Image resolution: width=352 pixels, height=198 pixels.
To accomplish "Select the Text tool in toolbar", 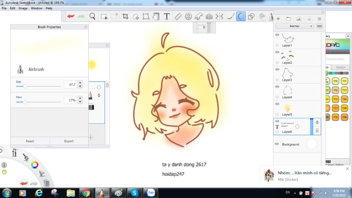I will pyautogui.click(x=167, y=16).
